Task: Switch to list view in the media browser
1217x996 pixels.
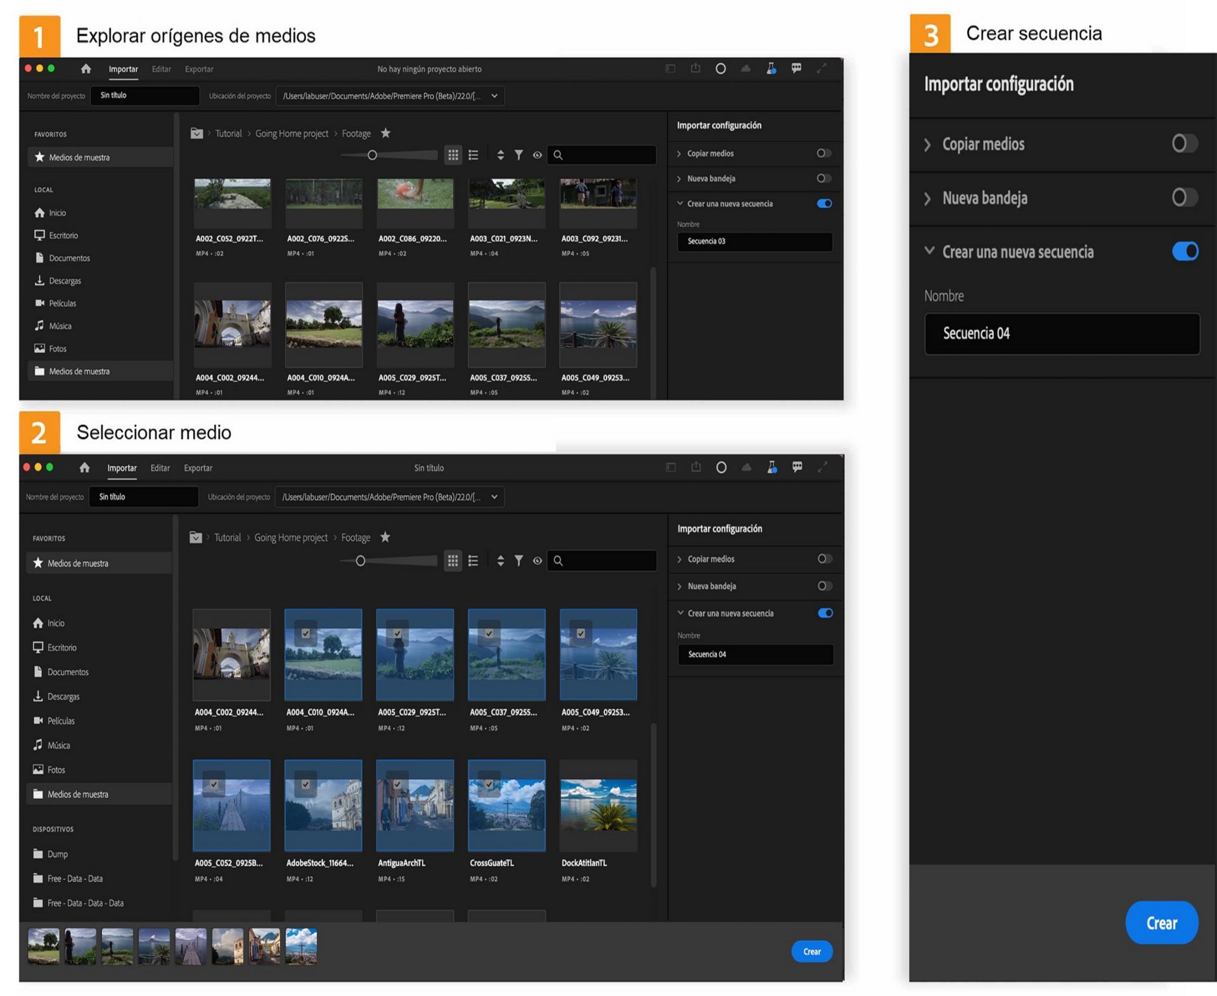Action: coord(473,154)
